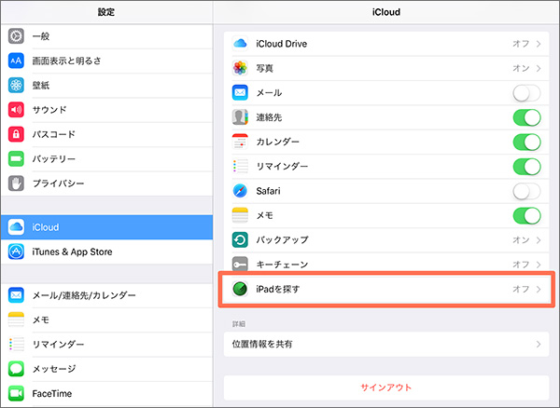Open 画面表示と明るさ settings

106,61
